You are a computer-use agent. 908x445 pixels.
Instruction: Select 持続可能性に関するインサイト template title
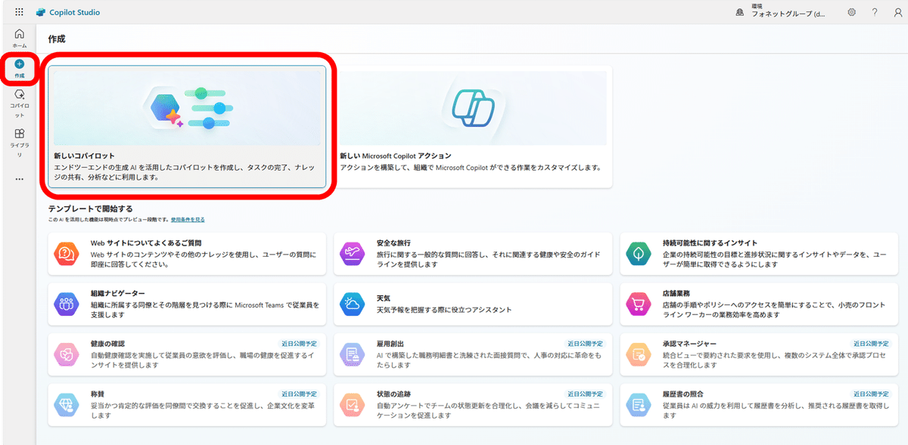pos(710,243)
